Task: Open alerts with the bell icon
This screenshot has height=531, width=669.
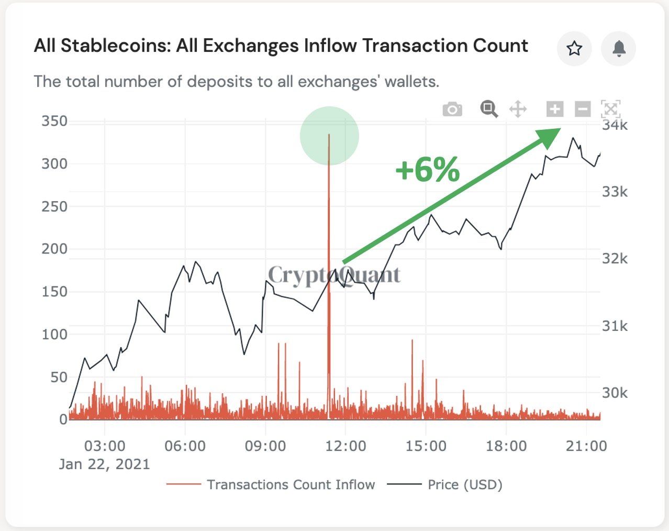Action: (619, 49)
